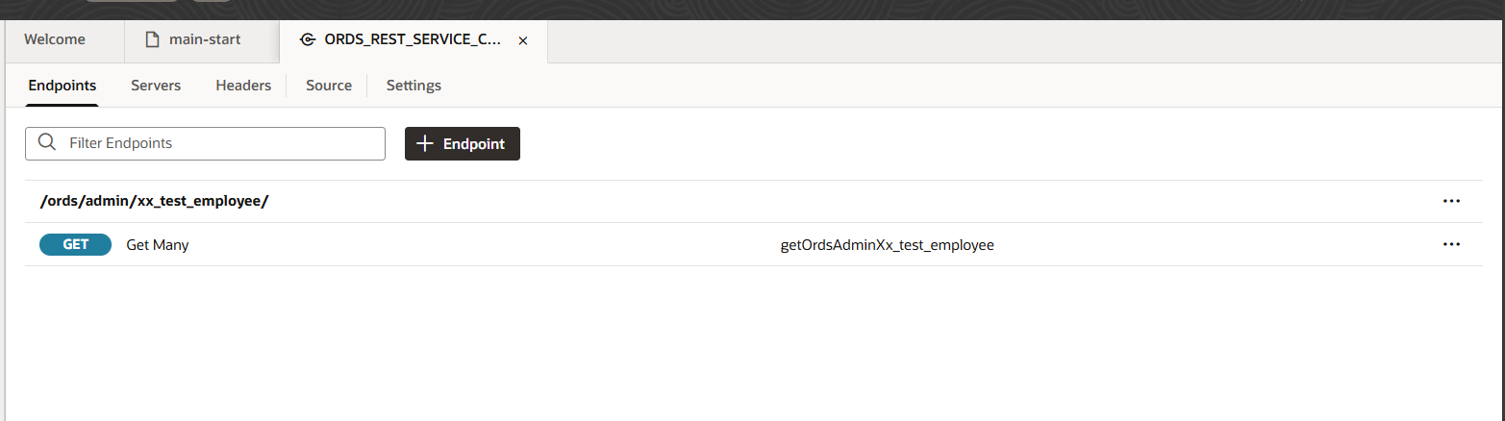The height and width of the screenshot is (421, 1505).
Task: Select the /ords/admin/xx_test_employee/ path row
Action: click(154, 202)
